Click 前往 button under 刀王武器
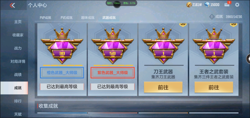Viewport: 250px width, 118px height. 163,87
